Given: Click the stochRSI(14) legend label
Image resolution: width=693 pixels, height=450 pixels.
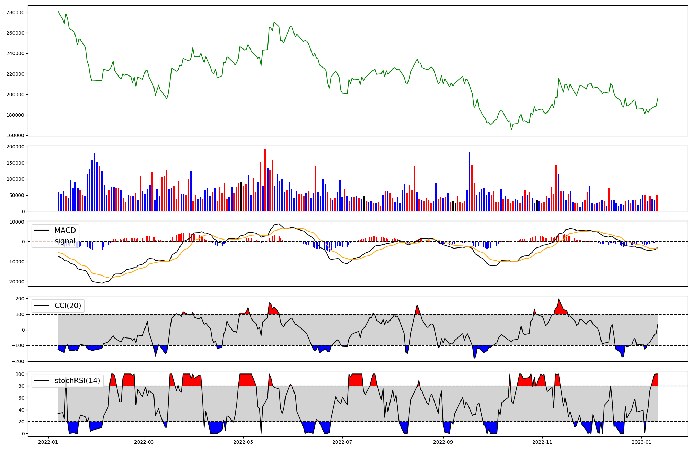Looking at the screenshot, I should [77, 381].
